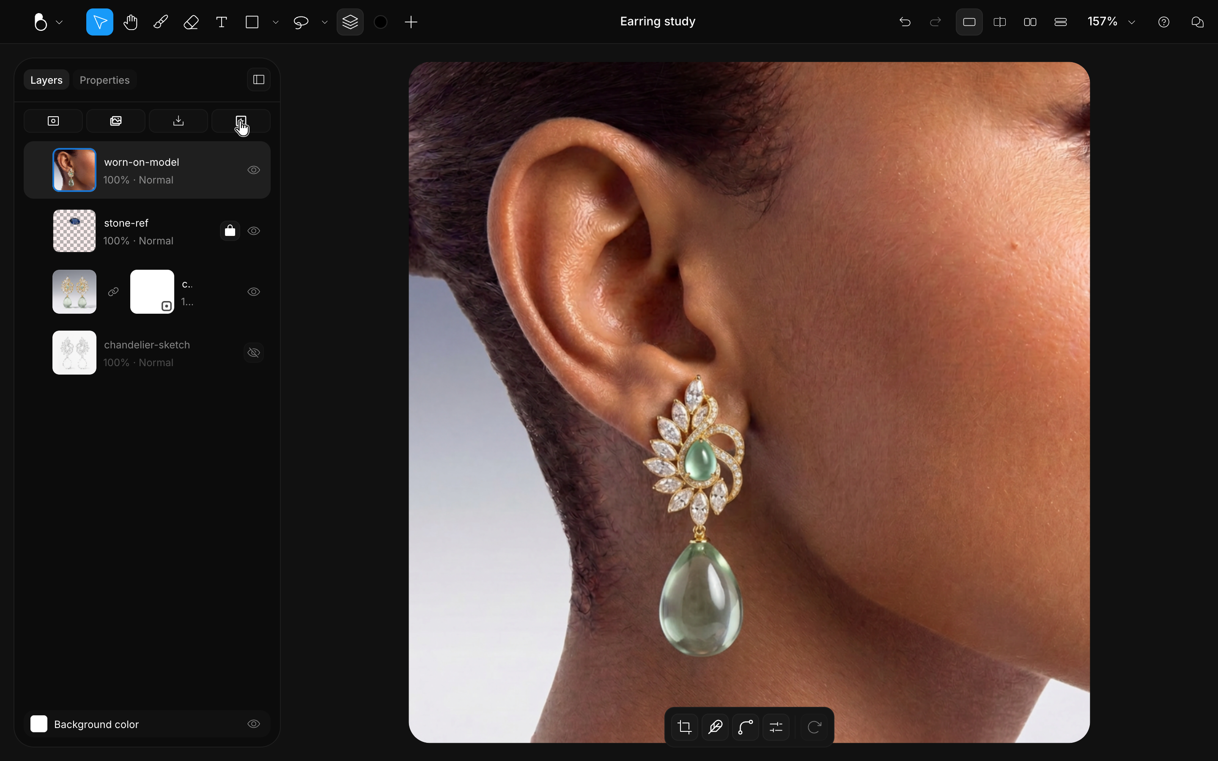Select the Text tool

click(222, 22)
